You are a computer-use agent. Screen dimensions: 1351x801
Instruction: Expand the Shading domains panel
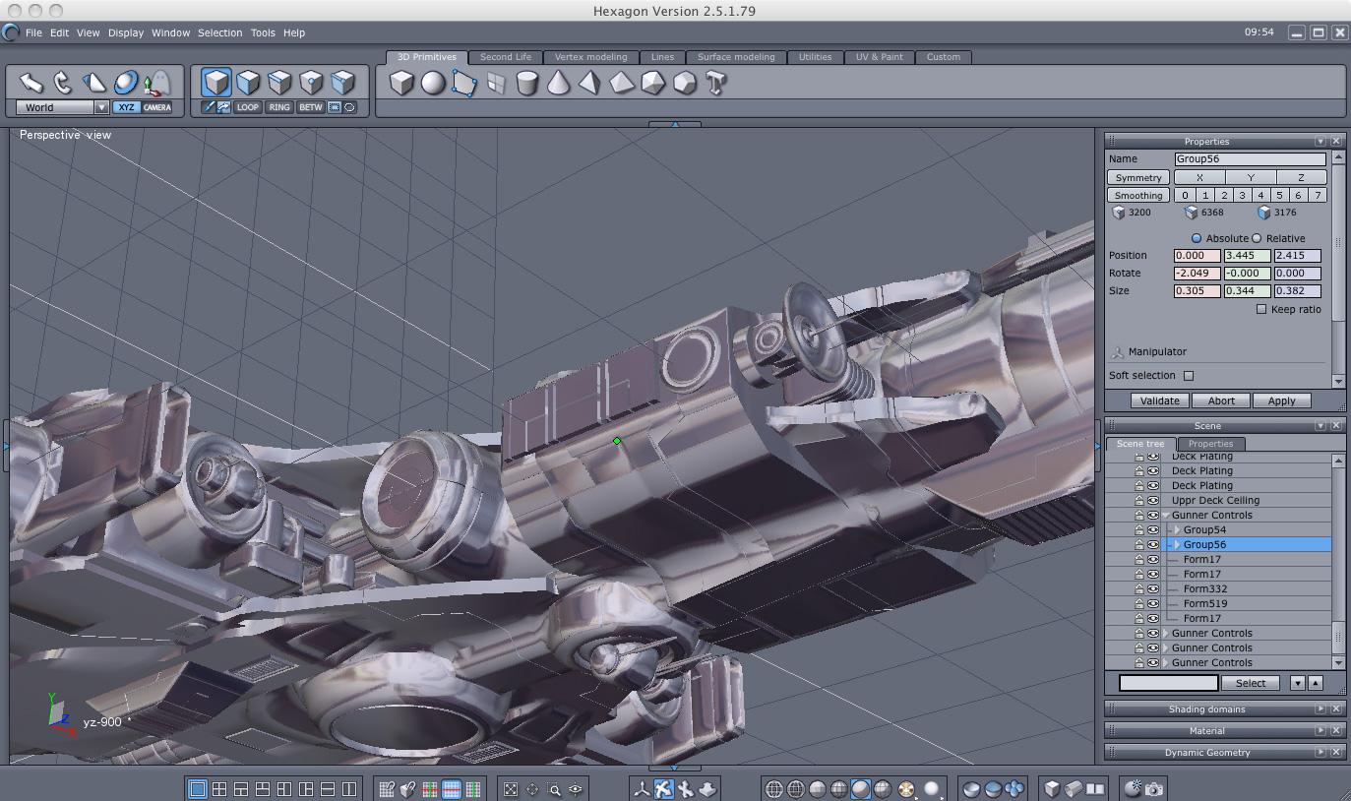coord(1320,709)
